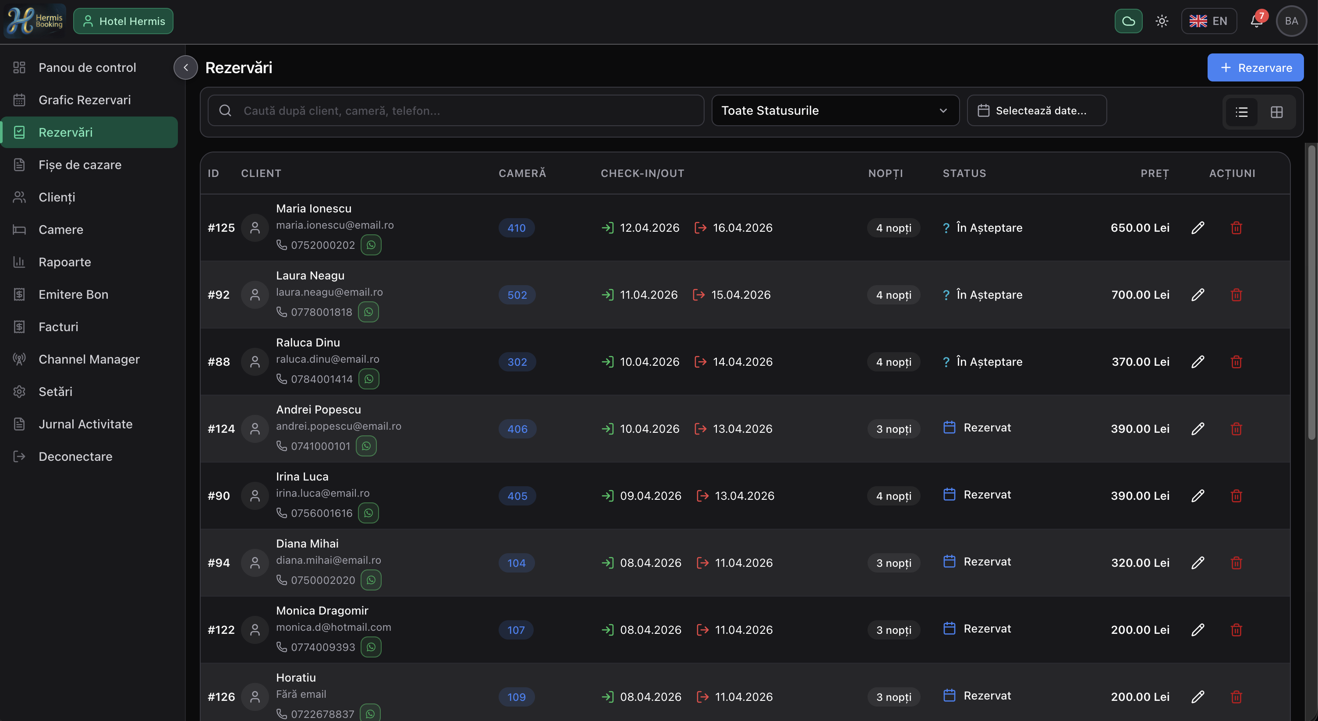
Task: Delete reservation #88 using trash icon
Action: (x=1236, y=361)
